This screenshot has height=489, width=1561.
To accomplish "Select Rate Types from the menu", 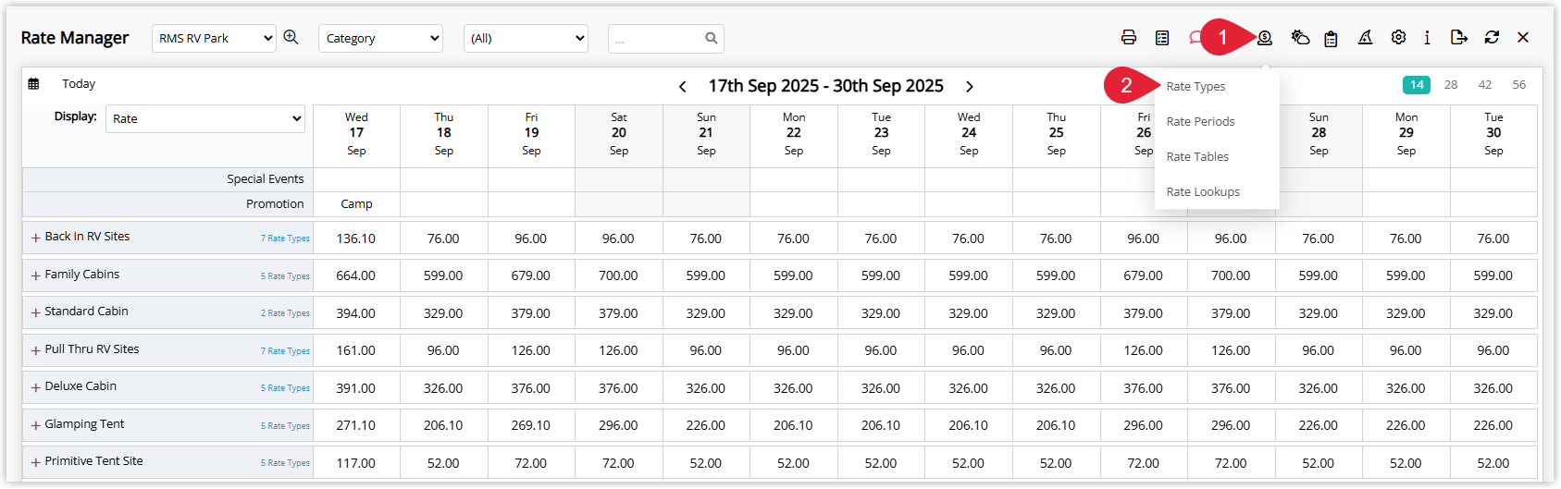I will click(x=1196, y=87).
